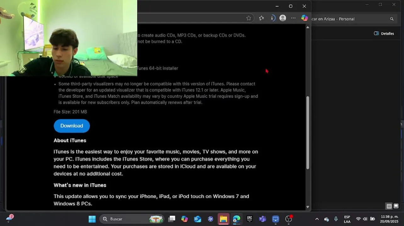Open the clock showing 11:38 p. m.
This screenshot has height=226, width=404.
[x=389, y=219]
